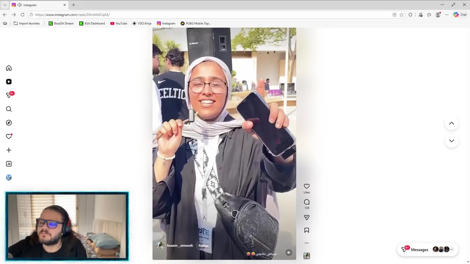Viewport: 470px width, 264px height.
Task: Open a new browser tab
Action: click(73, 5)
